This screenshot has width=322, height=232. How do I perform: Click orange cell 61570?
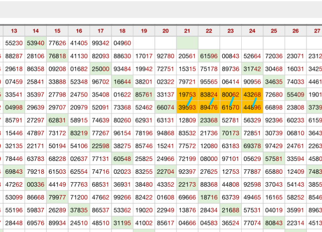231,107
